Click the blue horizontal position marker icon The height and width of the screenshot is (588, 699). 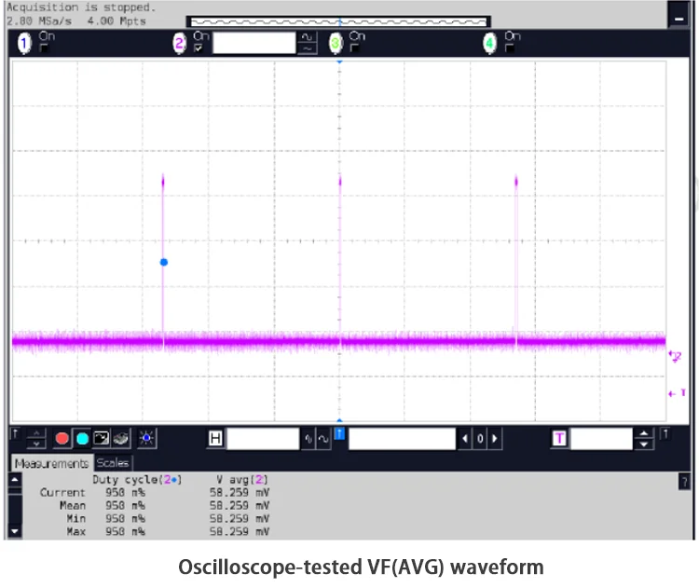click(x=339, y=433)
